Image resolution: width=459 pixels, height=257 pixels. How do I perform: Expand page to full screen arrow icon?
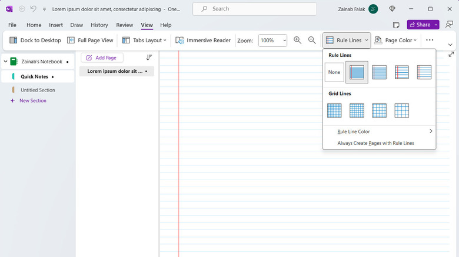451,55
